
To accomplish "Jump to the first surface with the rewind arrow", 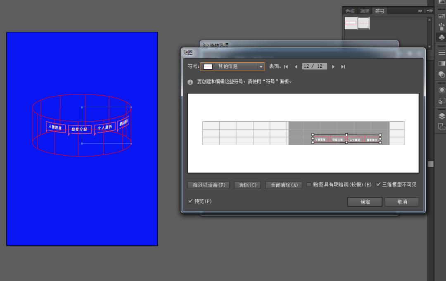I will click(286, 66).
